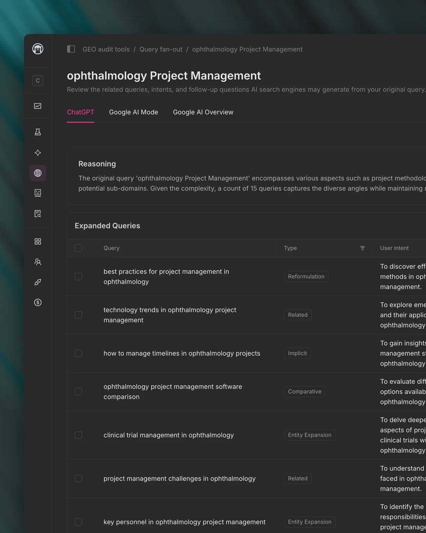426x533 pixels.
Task: Toggle the sidebar panel icon near breadcrumb
Action: [x=71, y=49]
